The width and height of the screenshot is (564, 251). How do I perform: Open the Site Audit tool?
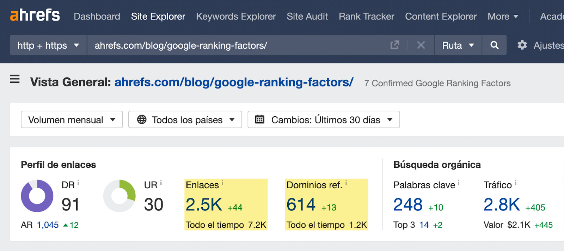pyautogui.click(x=307, y=17)
